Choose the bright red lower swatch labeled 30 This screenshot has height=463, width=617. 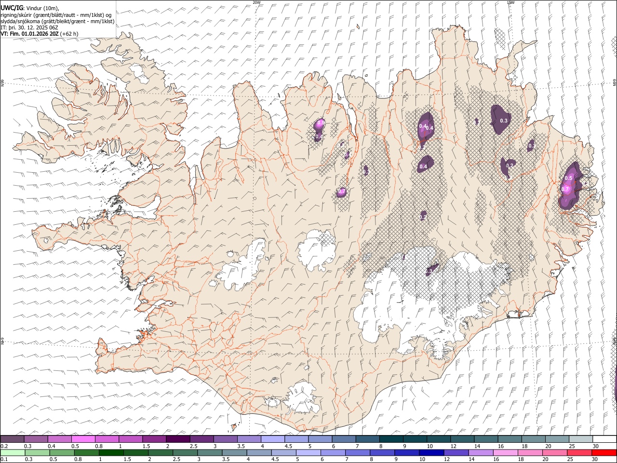click(604, 452)
